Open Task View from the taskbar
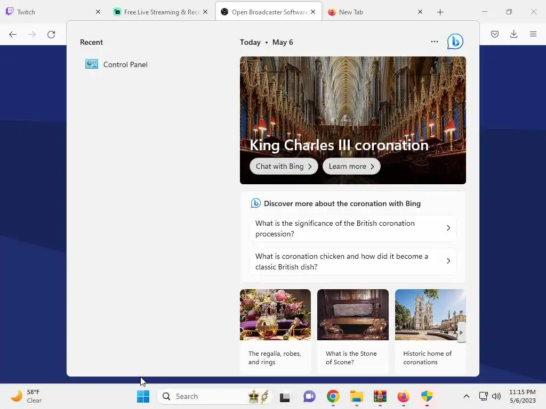Screen dimensions: 546x409 285,396
